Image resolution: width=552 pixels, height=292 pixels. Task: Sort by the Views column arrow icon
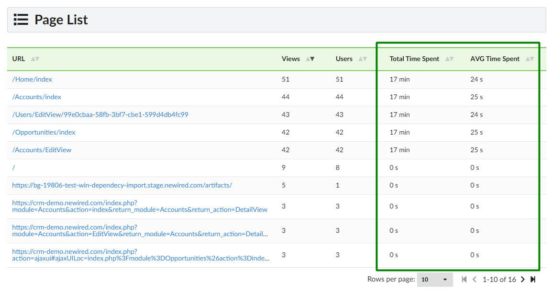(x=310, y=59)
